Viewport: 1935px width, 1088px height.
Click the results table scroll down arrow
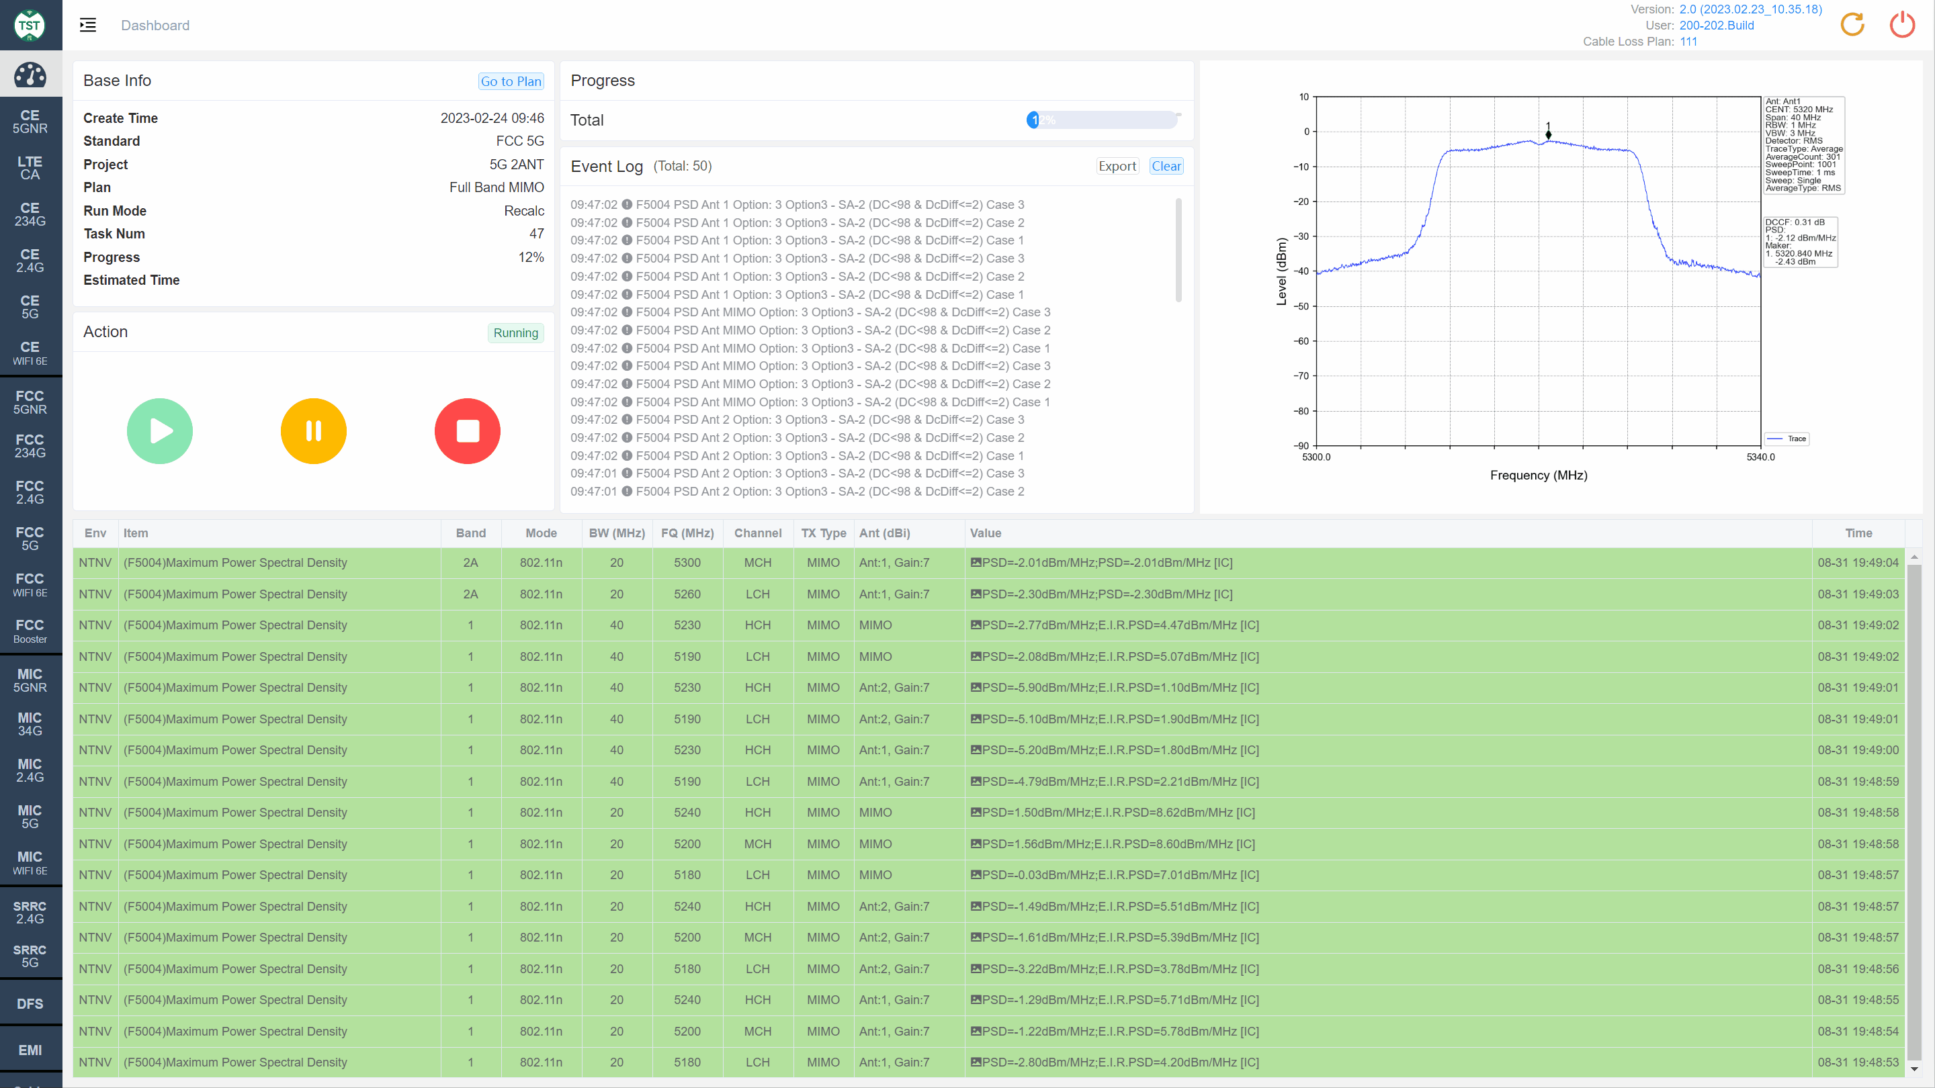click(x=1914, y=1069)
